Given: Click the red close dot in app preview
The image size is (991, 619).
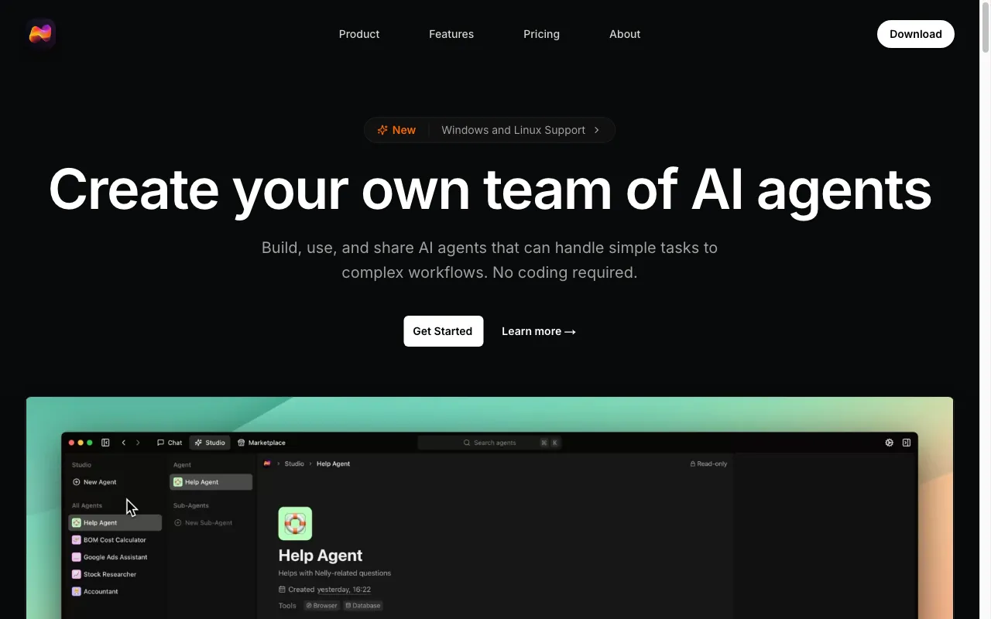Looking at the screenshot, I should pyautogui.click(x=71, y=443).
